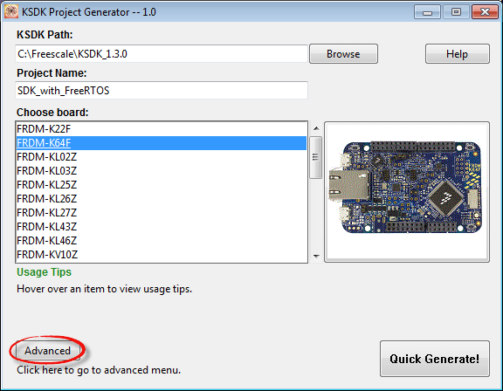Select FRDM-KL03Z in the board list

coord(162,171)
